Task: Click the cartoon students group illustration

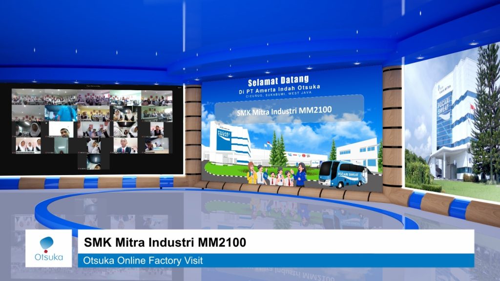Action: click(x=276, y=174)
